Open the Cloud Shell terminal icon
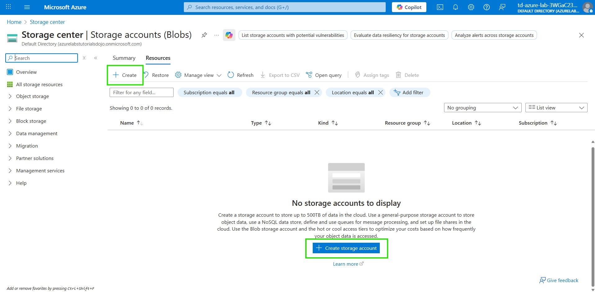 tap(440, 7)
